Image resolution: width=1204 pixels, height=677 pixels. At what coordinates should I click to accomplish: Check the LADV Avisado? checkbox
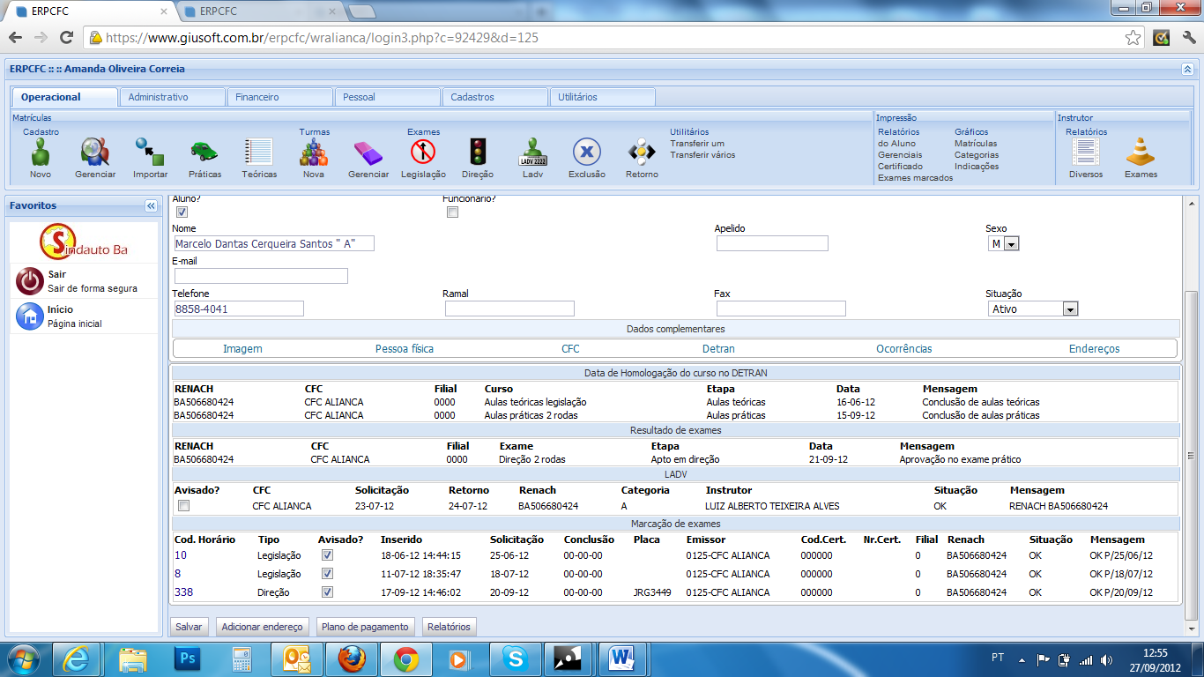tap(183, 506)
